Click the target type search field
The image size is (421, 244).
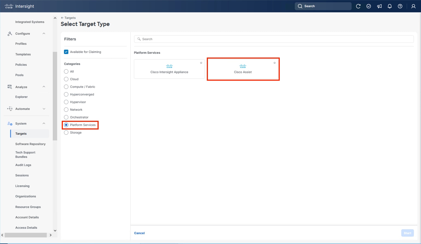(273, 39)
